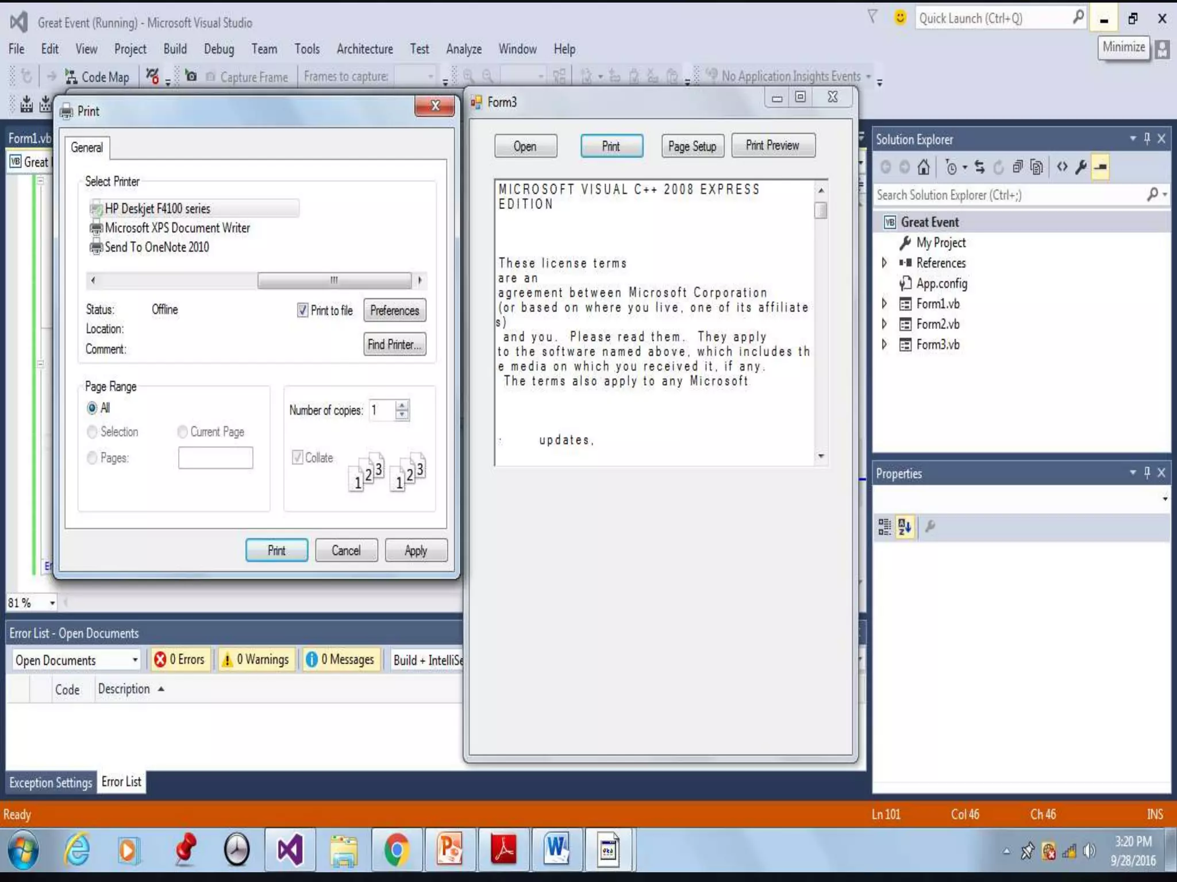Click the printer list horizontal scrollbar thumb

334,280
